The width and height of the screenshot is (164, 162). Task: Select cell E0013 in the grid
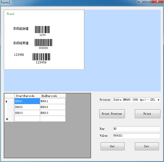[53, 113]
